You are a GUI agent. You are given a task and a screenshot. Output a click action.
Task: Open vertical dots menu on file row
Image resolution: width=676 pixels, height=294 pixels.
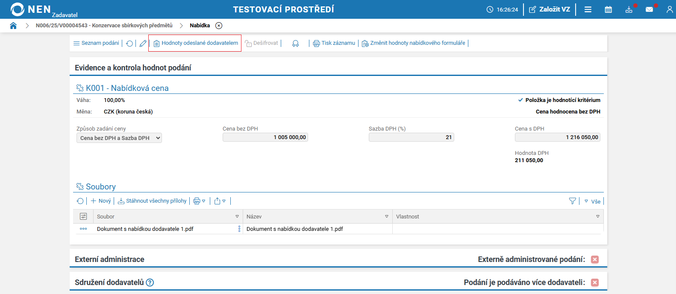pos(239,229)
